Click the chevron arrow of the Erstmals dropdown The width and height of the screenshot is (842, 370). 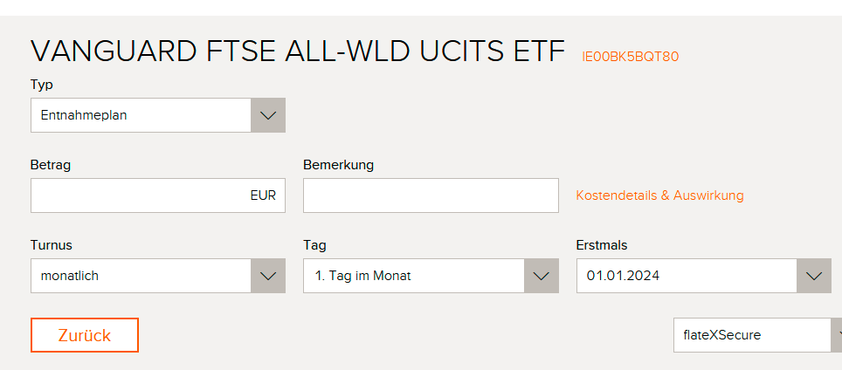click(814, 276)
